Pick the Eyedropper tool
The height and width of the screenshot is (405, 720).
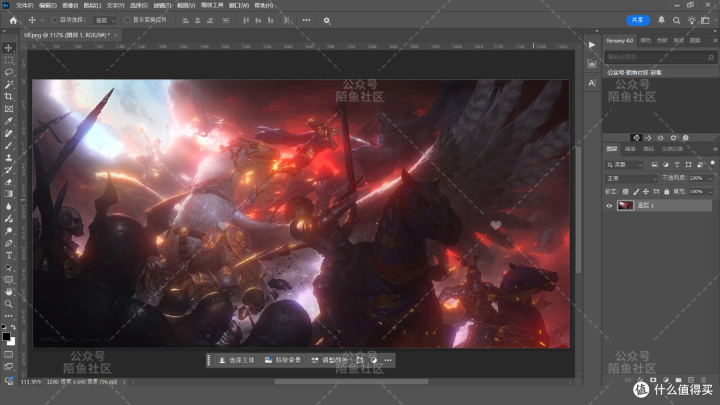click(x=9, y=121)
